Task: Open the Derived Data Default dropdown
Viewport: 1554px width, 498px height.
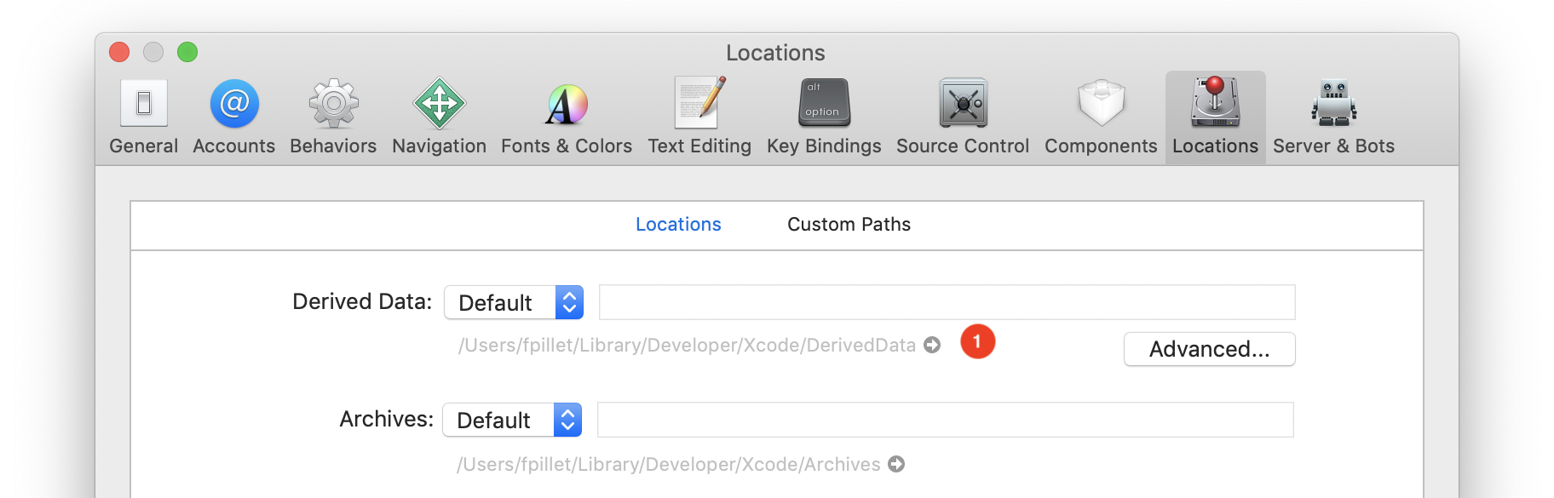Action: tap(514, 302)
